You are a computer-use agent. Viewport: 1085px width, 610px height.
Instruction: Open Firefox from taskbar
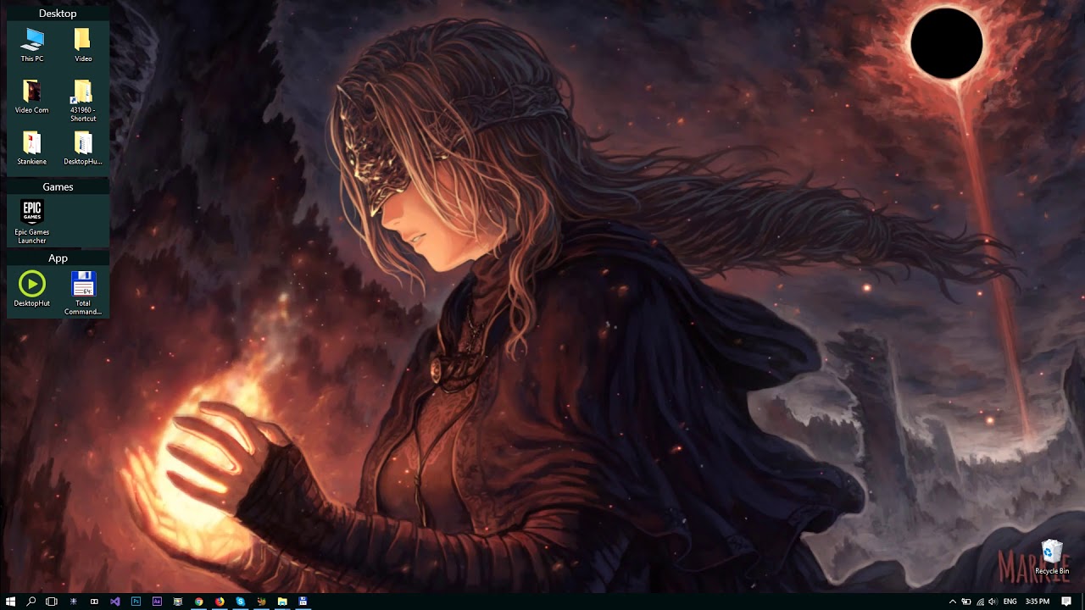[x=220, y=602]
